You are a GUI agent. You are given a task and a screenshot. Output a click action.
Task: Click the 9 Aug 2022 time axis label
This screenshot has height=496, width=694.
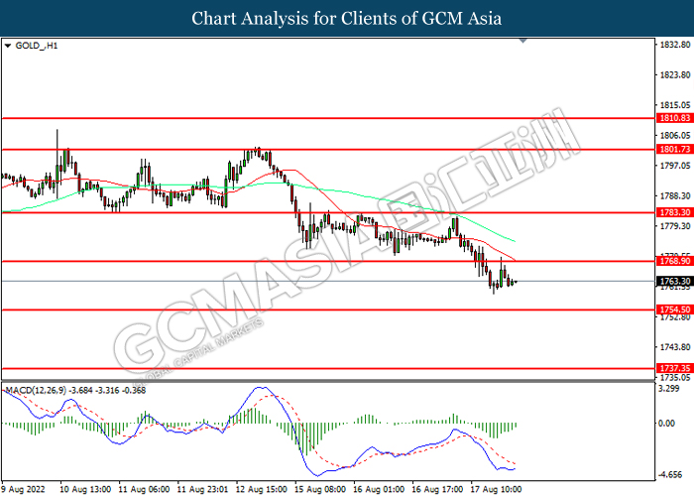point(24,489)
